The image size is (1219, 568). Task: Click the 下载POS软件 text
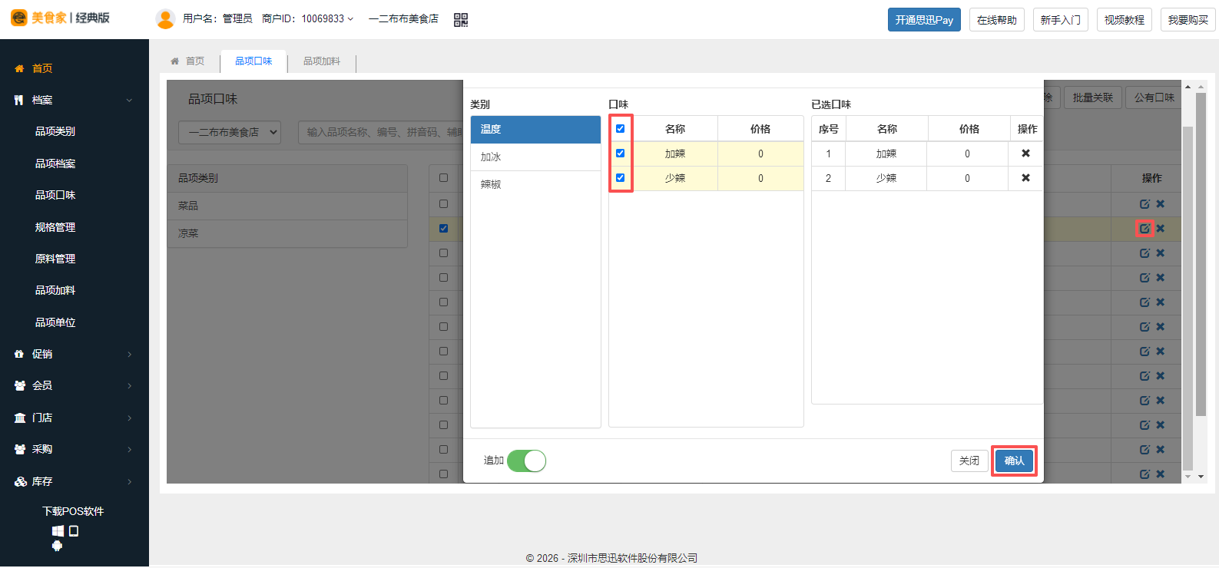pos(73,511)
